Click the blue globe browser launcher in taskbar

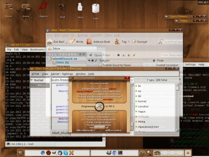43,153
